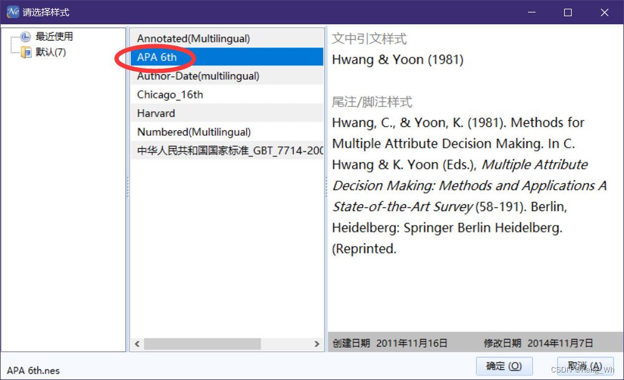Click the clock icon beside 最近使用

(x=26, y=37)
